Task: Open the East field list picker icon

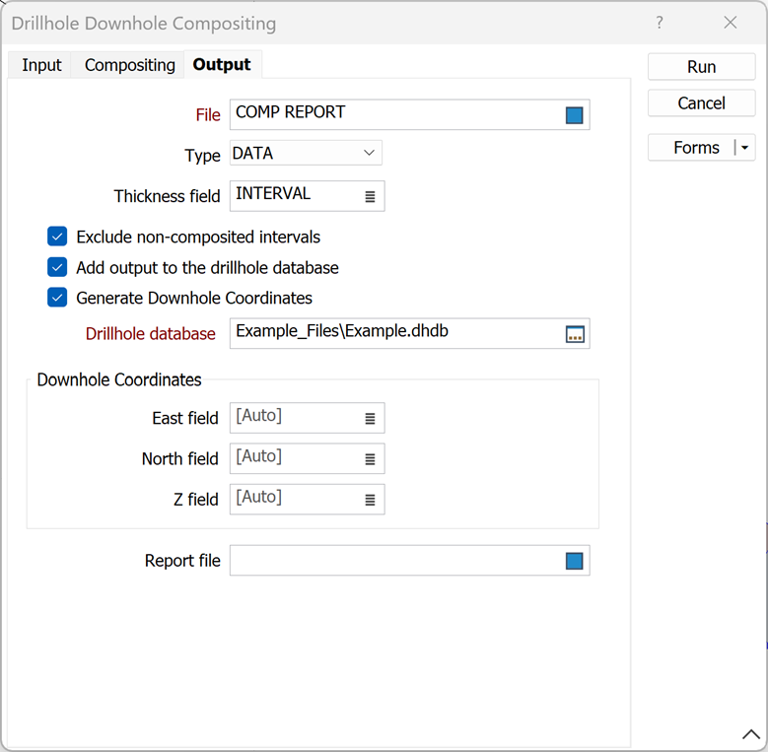Action: click(x=370, y=418)
